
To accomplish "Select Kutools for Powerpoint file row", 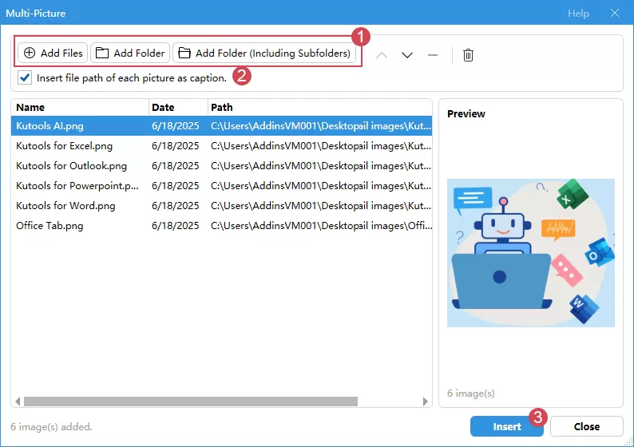I will tap(221, 185).
